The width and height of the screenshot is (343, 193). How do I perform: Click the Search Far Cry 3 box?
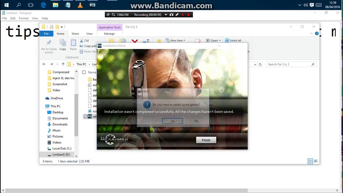(291, 64)
